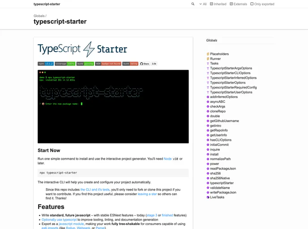This screenshot has width=308, height=229.
Task: Click the 'npx typescript-starter' code block
Action: click(x=113, y=173)
